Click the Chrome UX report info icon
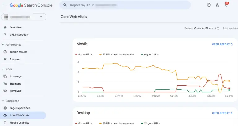The image size is (238, 126). point(218,28)
